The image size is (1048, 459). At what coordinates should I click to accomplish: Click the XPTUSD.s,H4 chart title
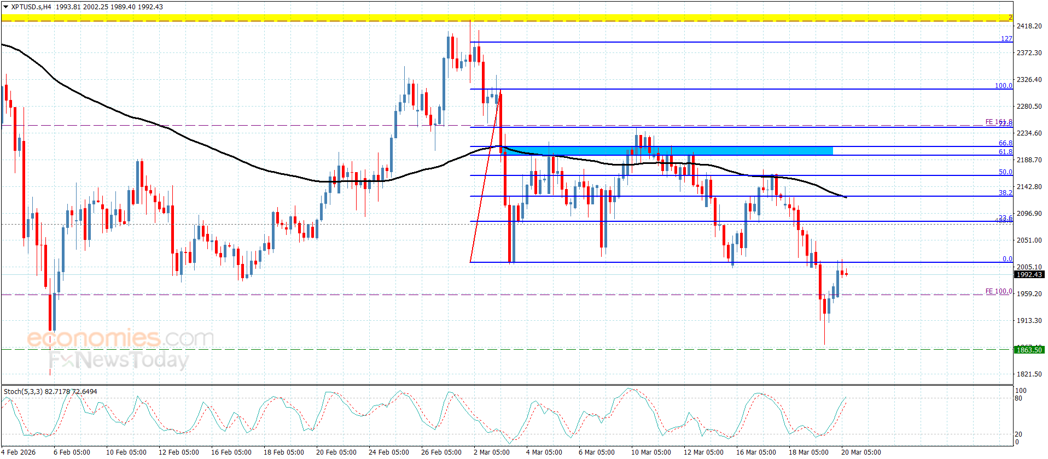(31, 7)
